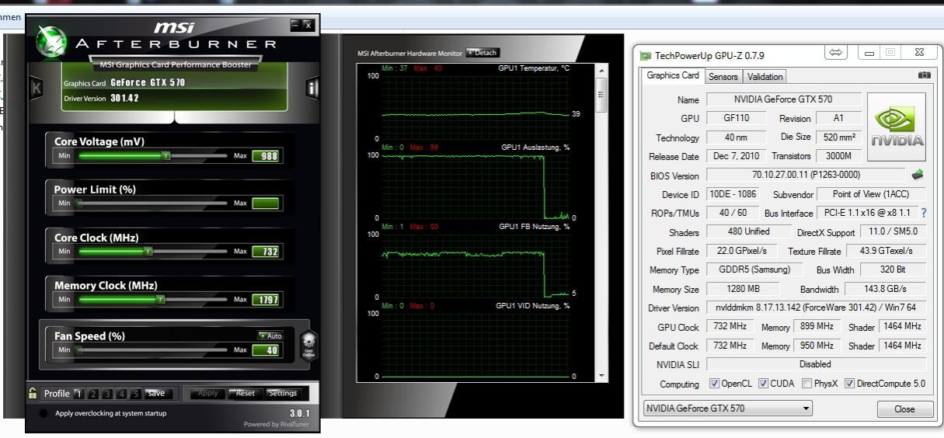944x438 pixels.
Task: Select the Graphics Card tab
Action: coord(673,75)
